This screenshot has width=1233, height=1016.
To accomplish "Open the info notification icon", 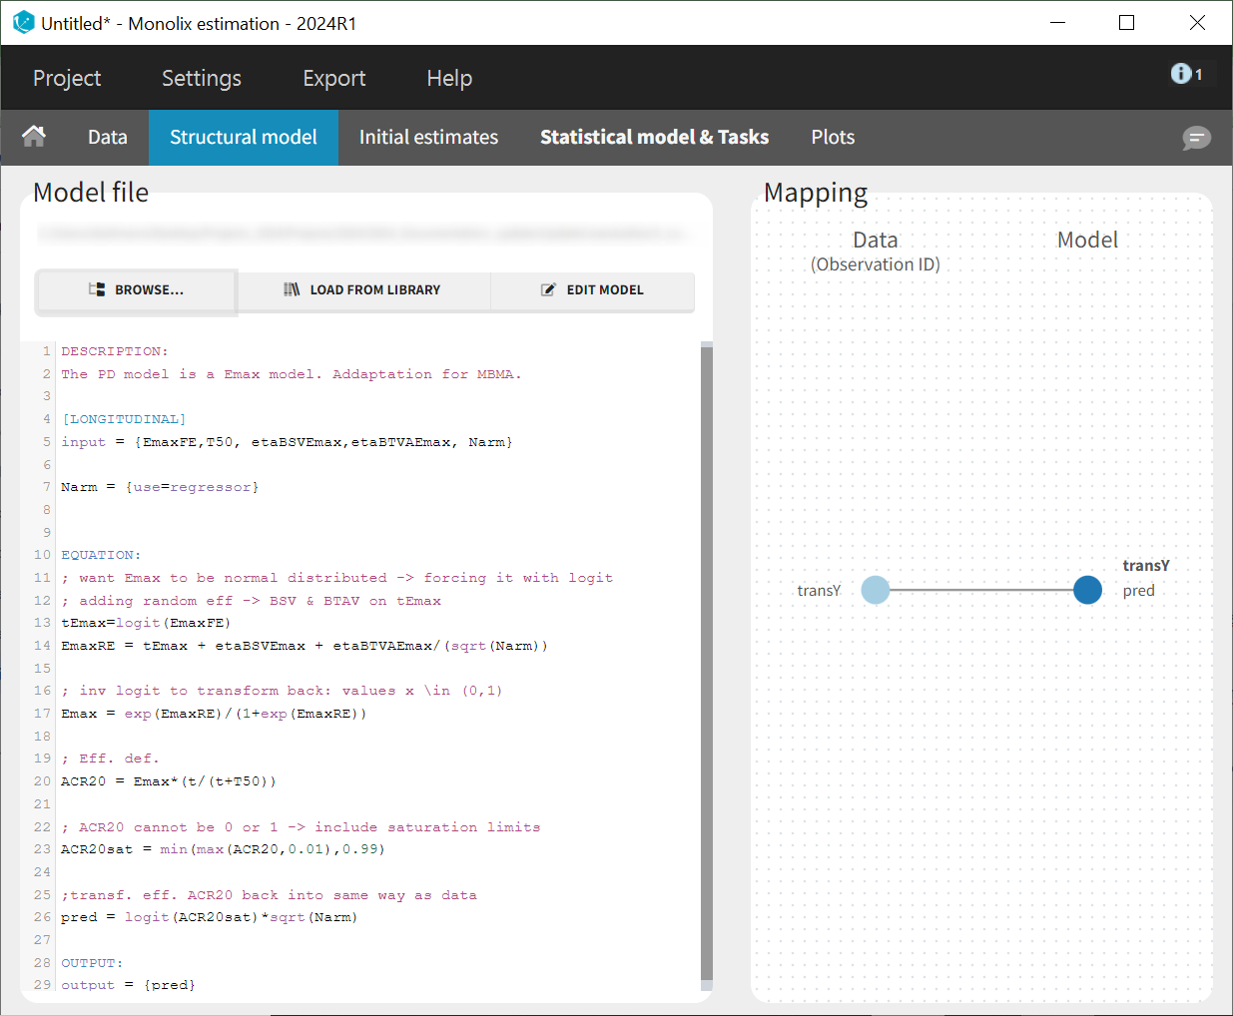I will point(1181,74).
